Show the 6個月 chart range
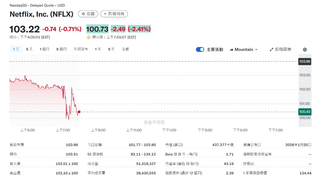This screenshot has width=317, height=177. click(61, 49)
